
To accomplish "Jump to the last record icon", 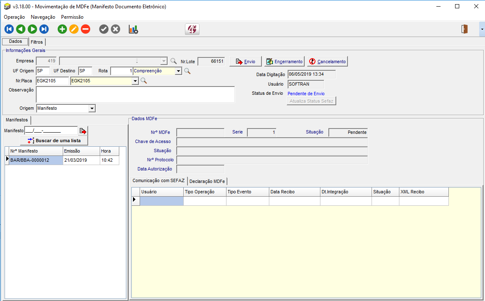I will (44, 29).
